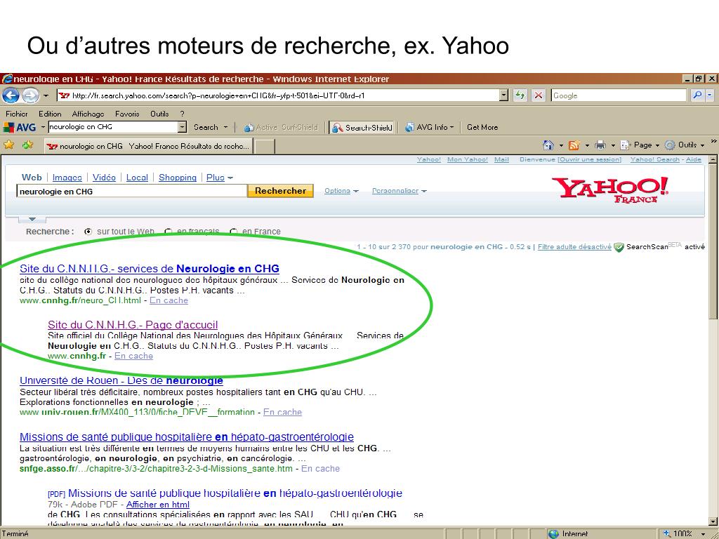The image size is (719, 539).
Task: Open the AVG Search button dropdown arrow
Action: pyautogui.click(x=225, y=127)
